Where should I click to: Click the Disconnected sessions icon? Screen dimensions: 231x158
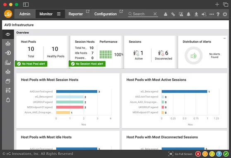[x=161, y=53]
